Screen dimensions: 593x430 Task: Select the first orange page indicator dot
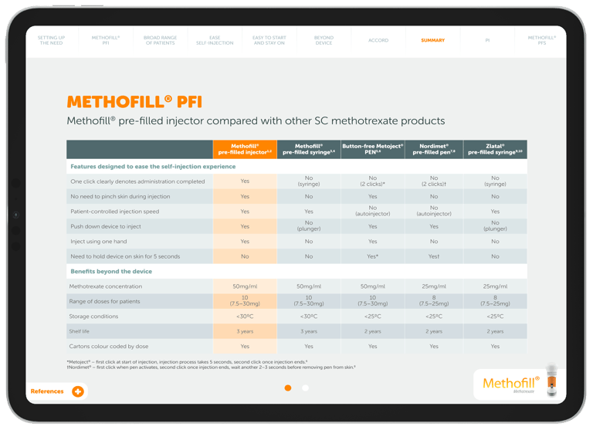point(288,388)
